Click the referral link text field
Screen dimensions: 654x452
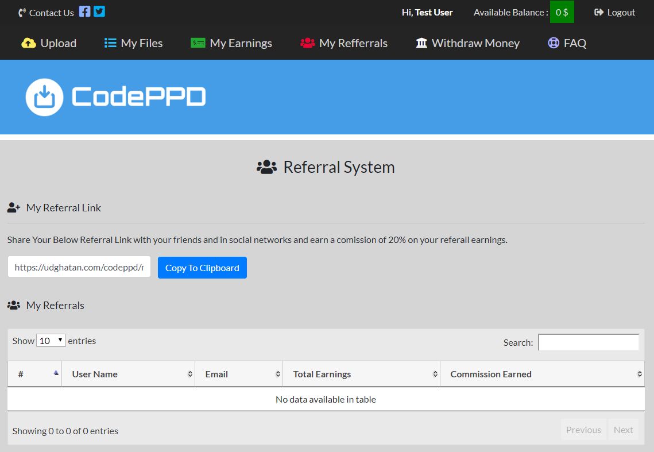[79, 267]
